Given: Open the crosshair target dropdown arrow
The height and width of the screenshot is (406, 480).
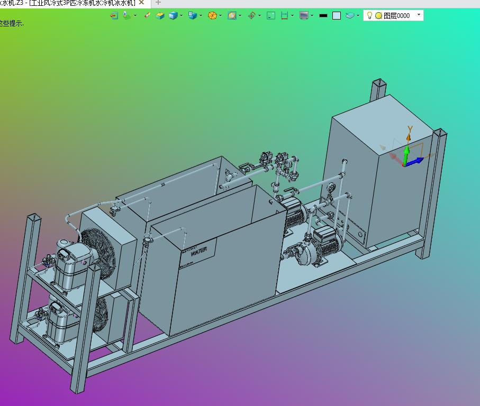Looking at the screenshot, I should (x=260, y=15).
